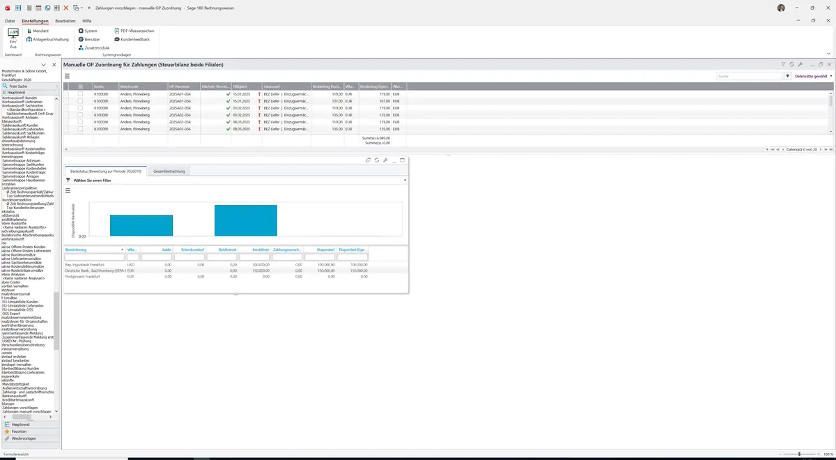Open Anlagenbuchhaltung from the ribbon
This screenshot has width=836, height=460.
click(46, 40)
